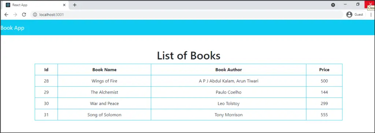Screen dimensions: 375x133
Task: Select the Paulo Coelho author cell
Action: [229, 92]
